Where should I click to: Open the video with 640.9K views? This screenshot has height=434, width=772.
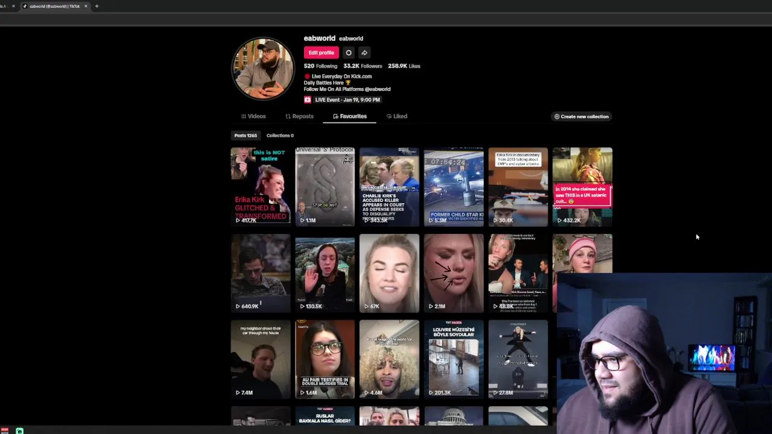point(261,273)
